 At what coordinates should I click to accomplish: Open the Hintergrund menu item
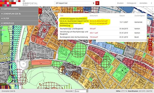[131, 3]
